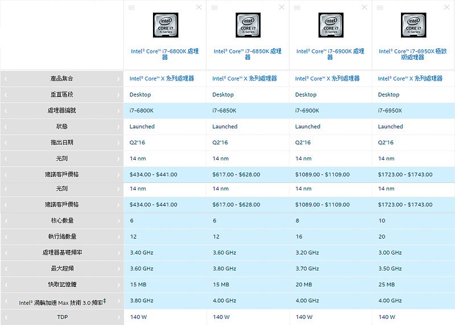
Task: Select the 快取記憶體 row header
Action: click(62, 285)
